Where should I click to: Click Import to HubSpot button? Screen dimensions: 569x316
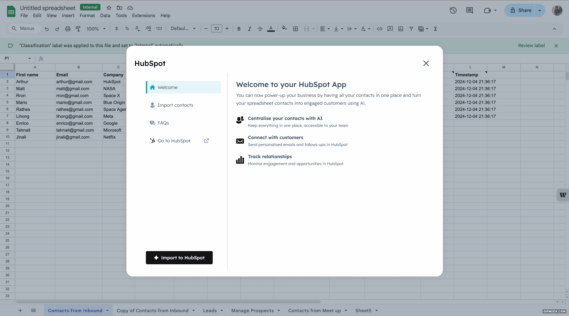179,258
